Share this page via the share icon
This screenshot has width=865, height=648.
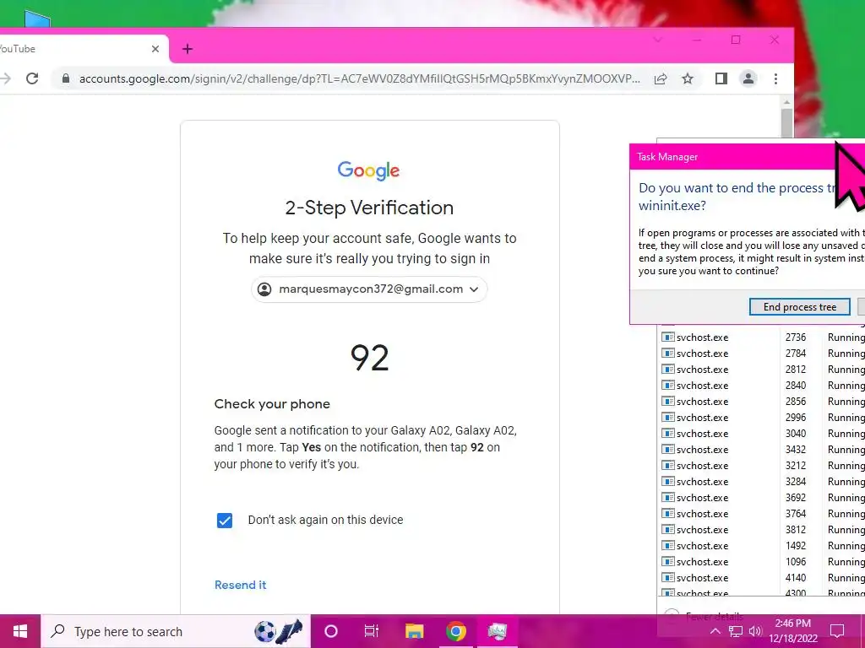click(661, 78)
